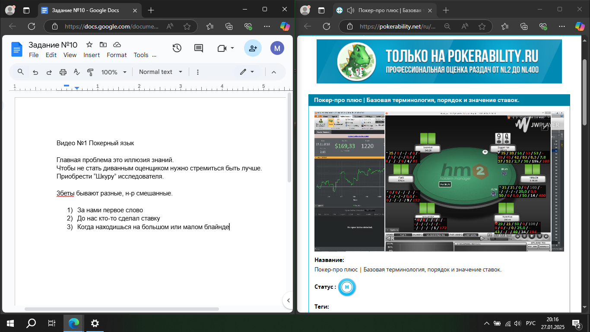Show the Docs side panel arrow
590x332 pixels.
coord(288,300)
